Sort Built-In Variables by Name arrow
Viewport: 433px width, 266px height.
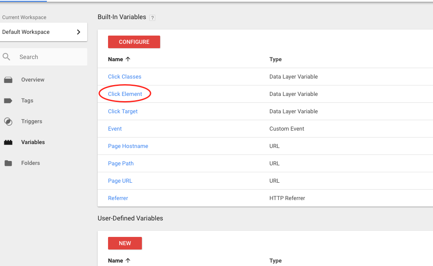tap(128, 59)
